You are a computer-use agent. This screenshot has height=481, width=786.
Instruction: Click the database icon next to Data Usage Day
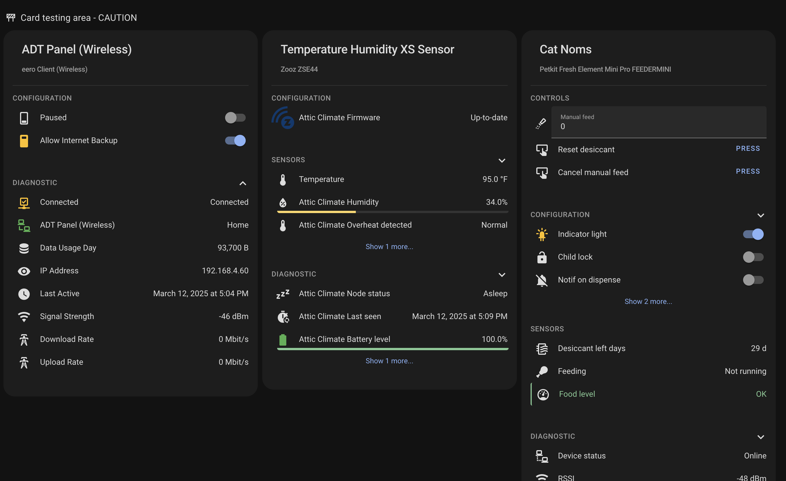coord(24,248)
